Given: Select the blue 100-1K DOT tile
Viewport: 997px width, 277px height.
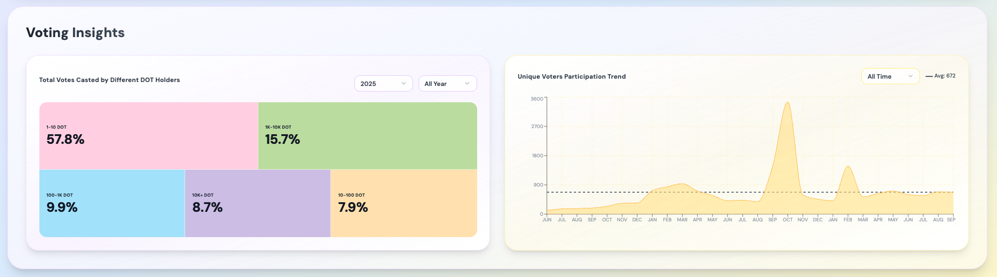Looking at the screenshot, I should point(112,203).
